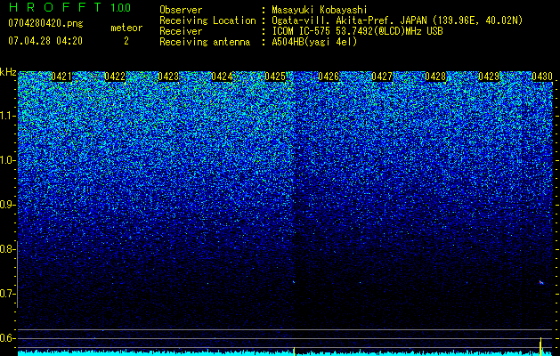Click the faint meteor echo after 0425
The width and height of the screenshot is (560, 356).
pos(294,282)
